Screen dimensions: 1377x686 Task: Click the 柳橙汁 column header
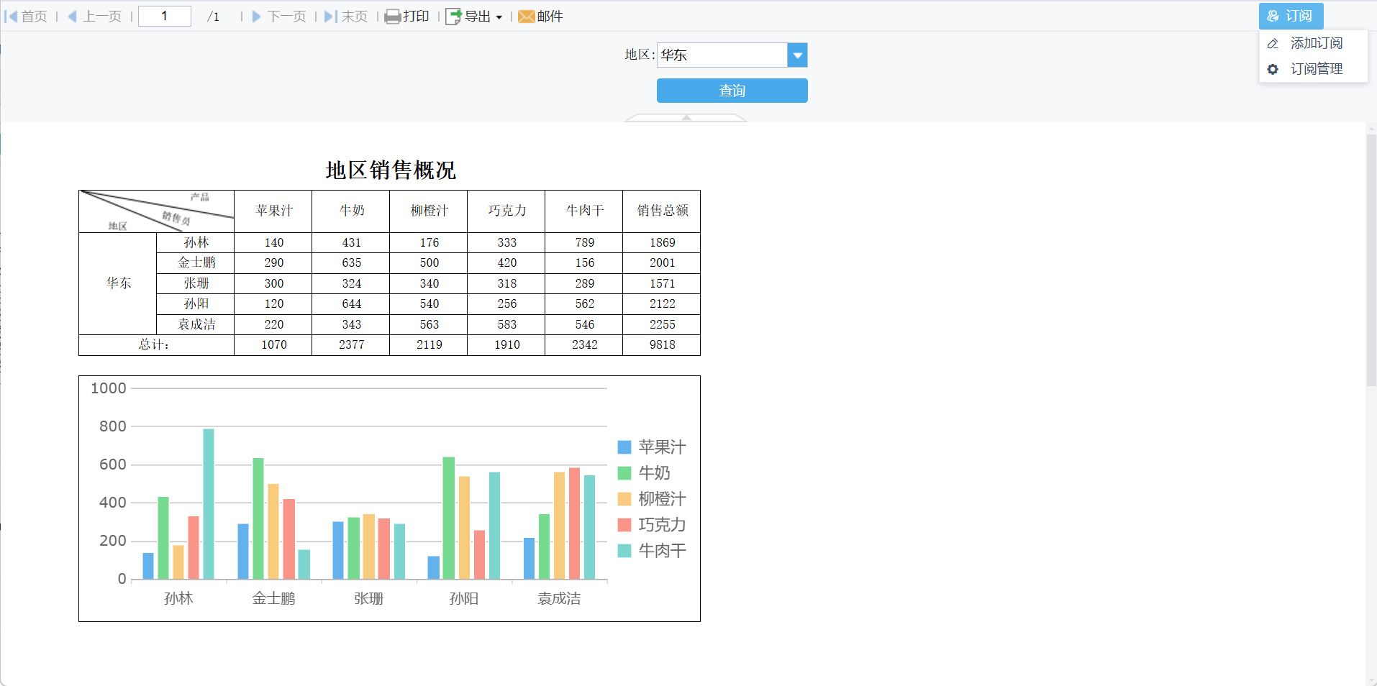click(x=429, y=211)
